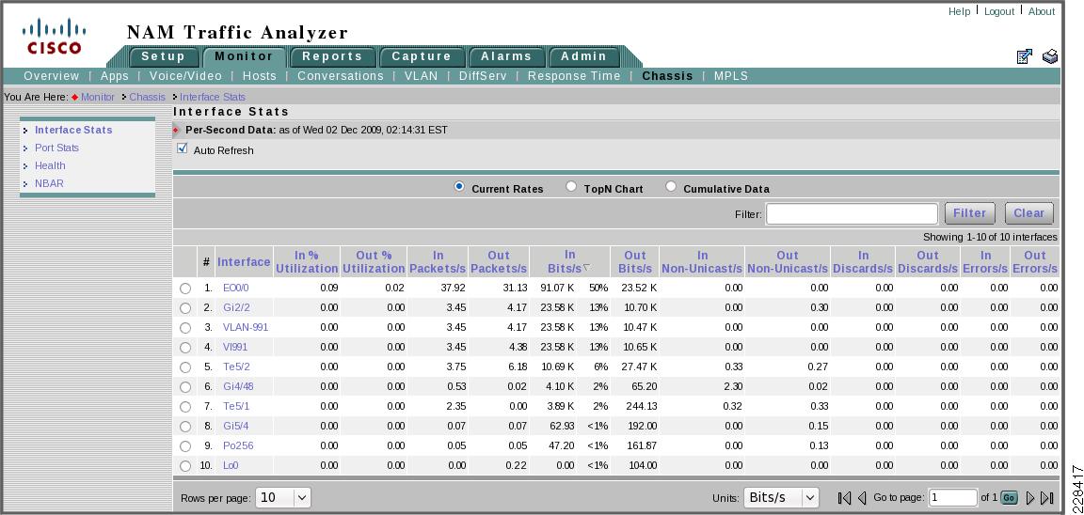Click the Clear button
1084x515 pixels.
coord(1029,213)
